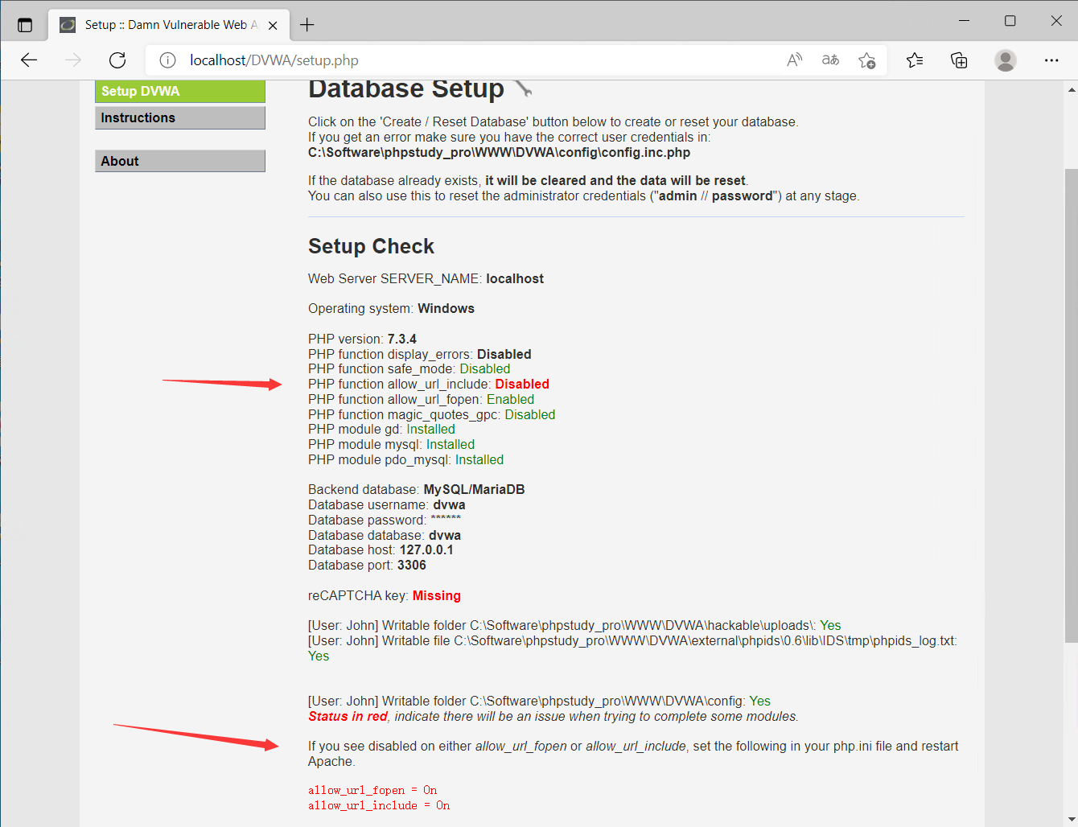
Task: Open the Instructions menu item
Action: [x=180, y=117]
